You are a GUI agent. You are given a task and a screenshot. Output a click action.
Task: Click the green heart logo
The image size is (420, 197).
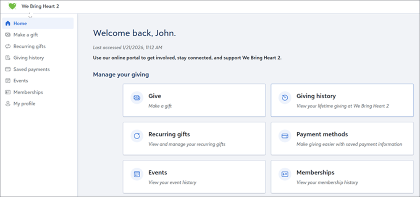(x=12, y=6)
